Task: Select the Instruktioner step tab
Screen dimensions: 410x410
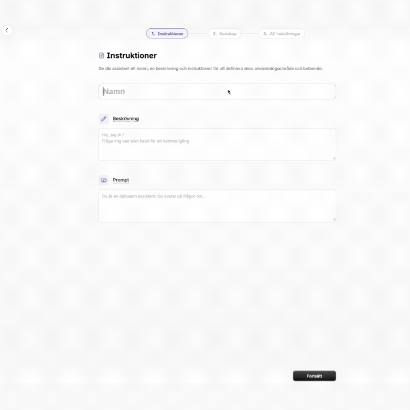Action: coord(167,34)
